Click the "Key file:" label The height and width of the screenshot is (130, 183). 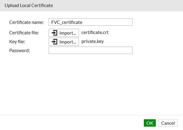(17, 42)
